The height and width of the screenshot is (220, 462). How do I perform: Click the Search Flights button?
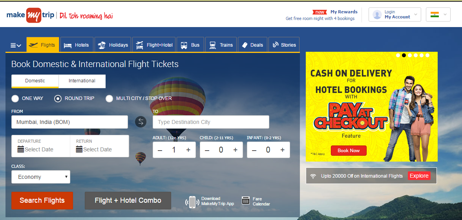42,200
